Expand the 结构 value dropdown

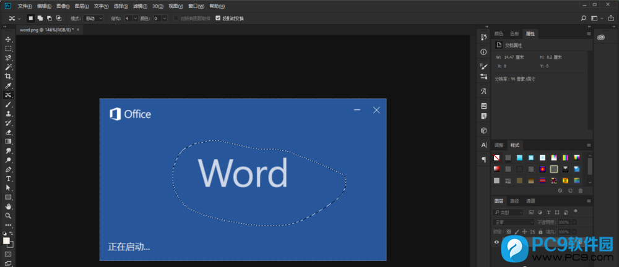pyautogui.click(x=135, y=19)
